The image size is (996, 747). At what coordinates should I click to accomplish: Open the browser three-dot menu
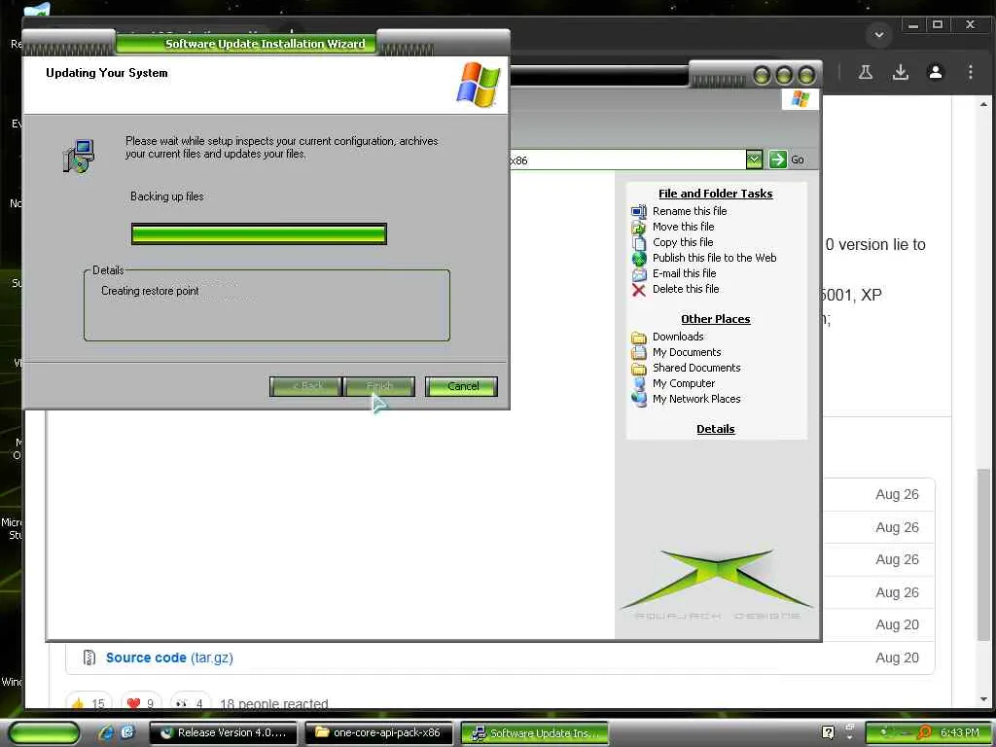tap(970, 72)
